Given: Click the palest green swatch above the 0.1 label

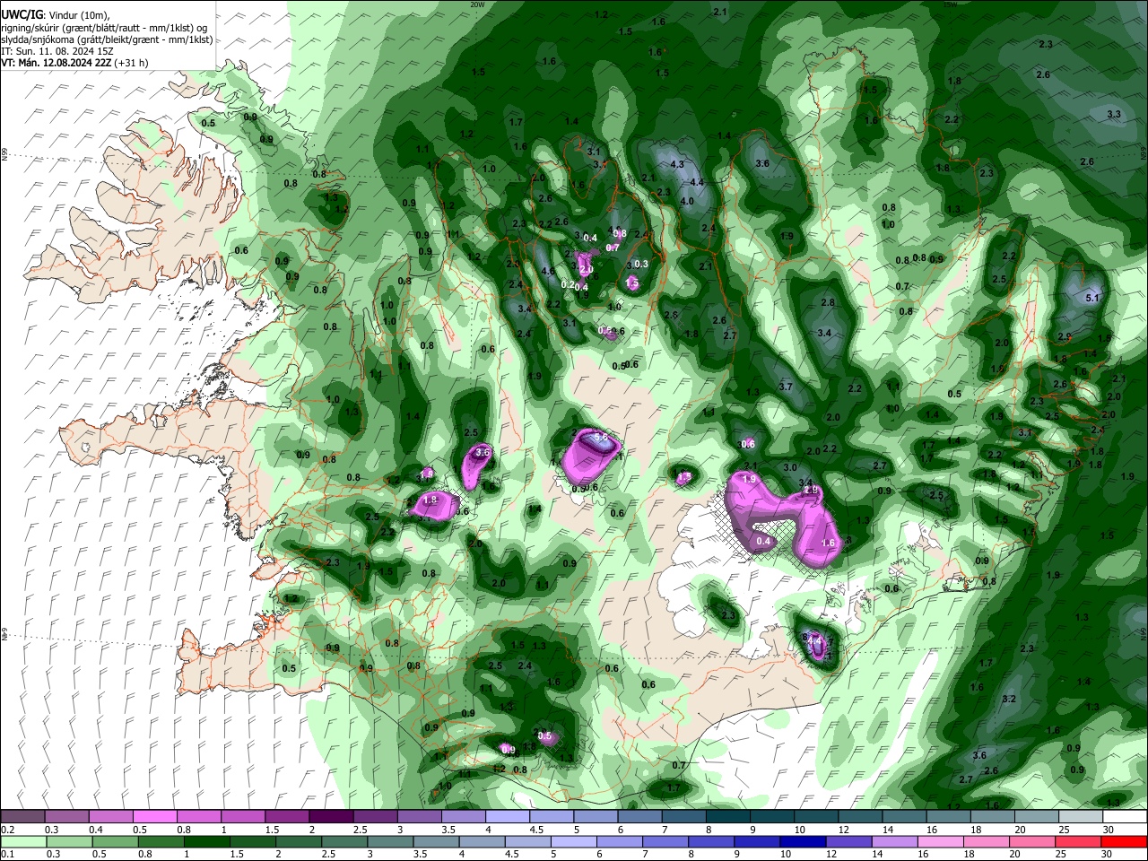Looking at the screenshot, I should coord(22,841).
